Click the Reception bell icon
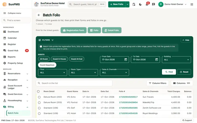Viewport: 197px width, 123px height. pyautogui.click(x=5, y=80)
